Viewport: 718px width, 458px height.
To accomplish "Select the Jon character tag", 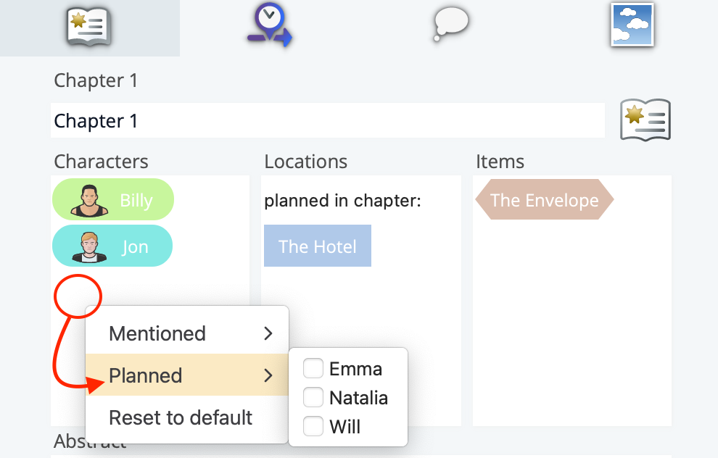I will (x=112, y=246).
